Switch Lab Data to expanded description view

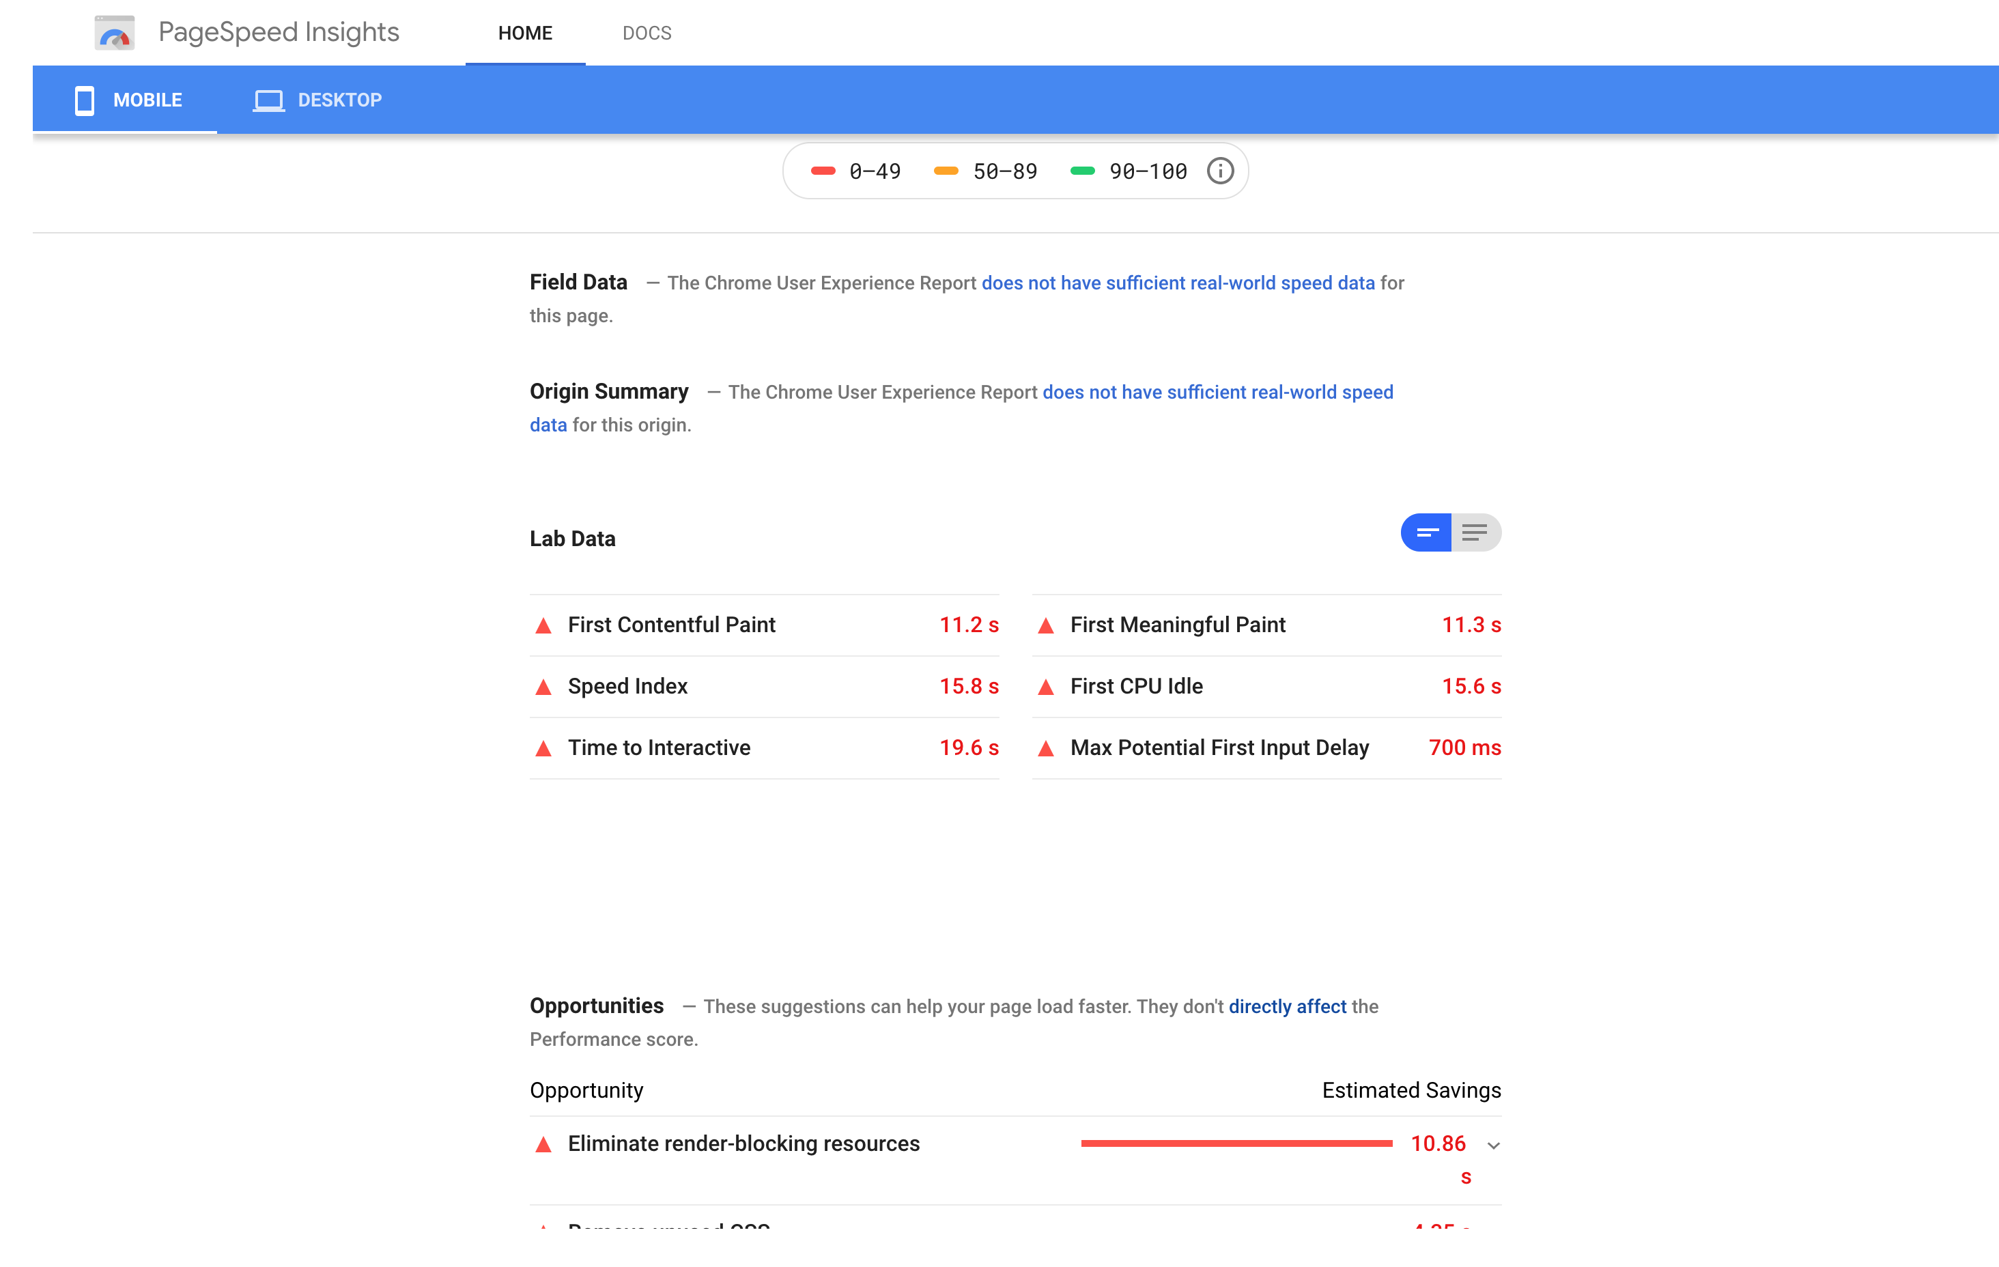[1475, 532]
